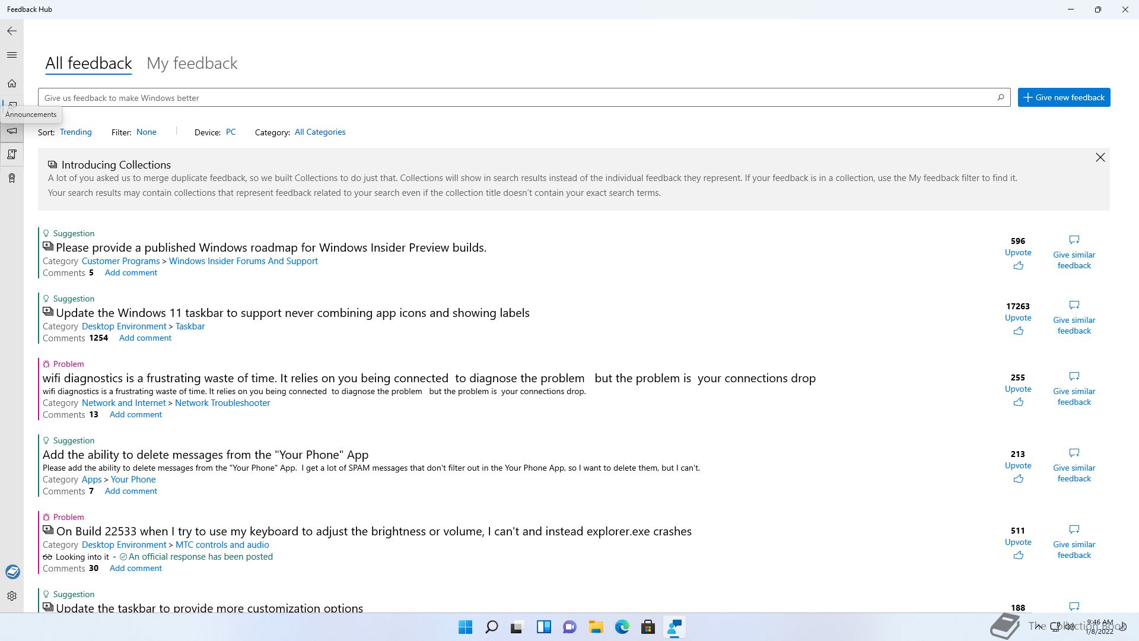
Task: Switch to All feedback tab
Action: 88,64
